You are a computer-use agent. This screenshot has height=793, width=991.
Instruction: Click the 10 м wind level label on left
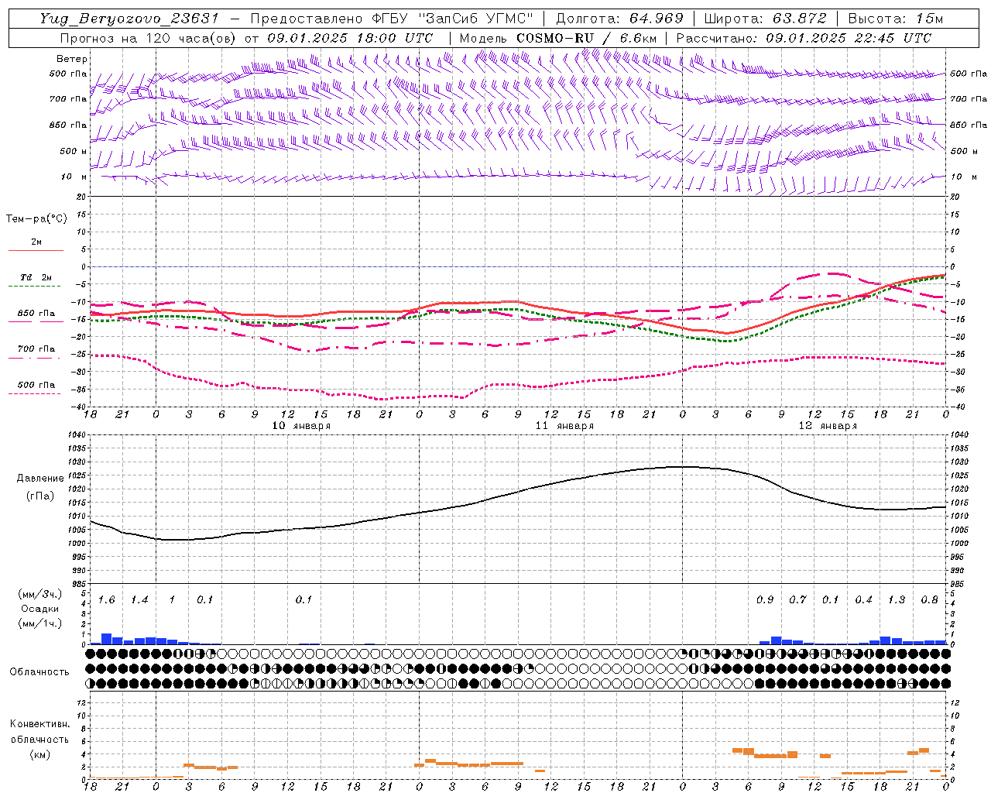74,177
